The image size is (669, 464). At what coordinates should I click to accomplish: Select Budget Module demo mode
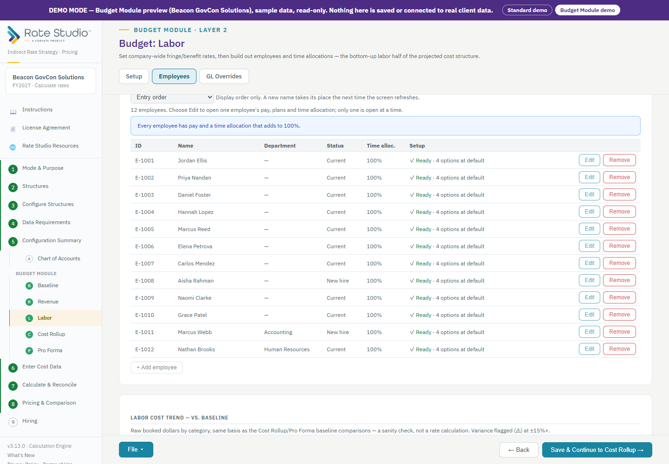point(588,10)
